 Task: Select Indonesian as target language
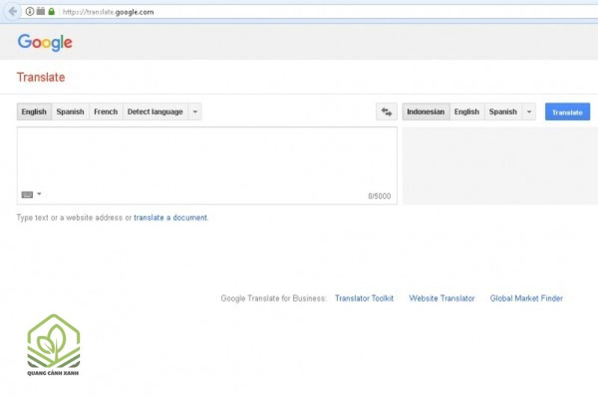425,112
